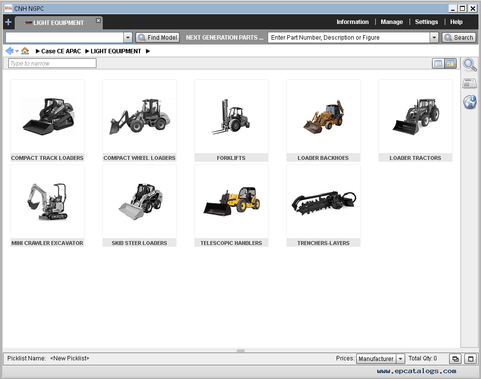
Task: Go to the home icon in breadcrumb
Action: [25, 51]
